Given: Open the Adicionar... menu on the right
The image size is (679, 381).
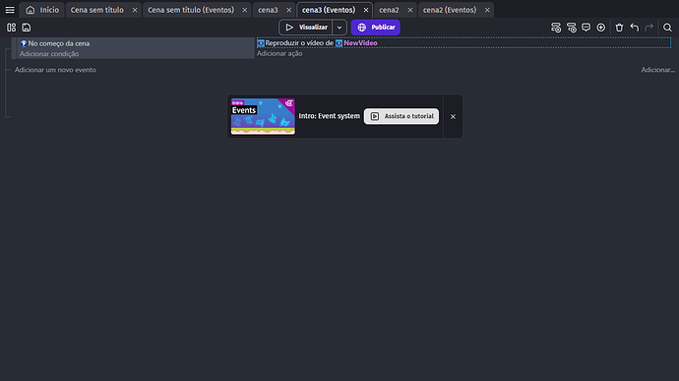Looking at the screenshot, I should pyautogui.click(x=657, y=70).
